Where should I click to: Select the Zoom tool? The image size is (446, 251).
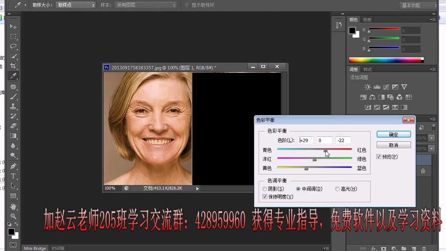tap(13, 215)
